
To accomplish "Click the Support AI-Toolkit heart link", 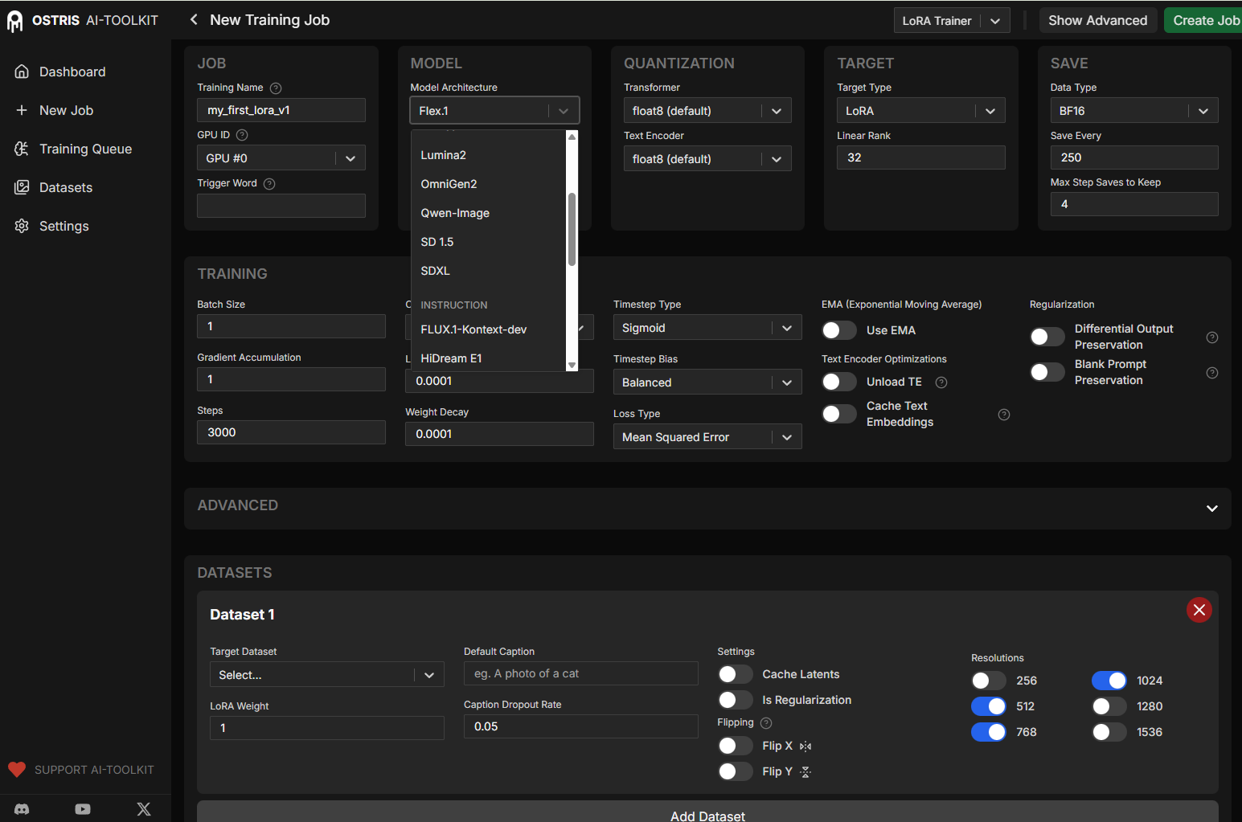I will [80, 770].
